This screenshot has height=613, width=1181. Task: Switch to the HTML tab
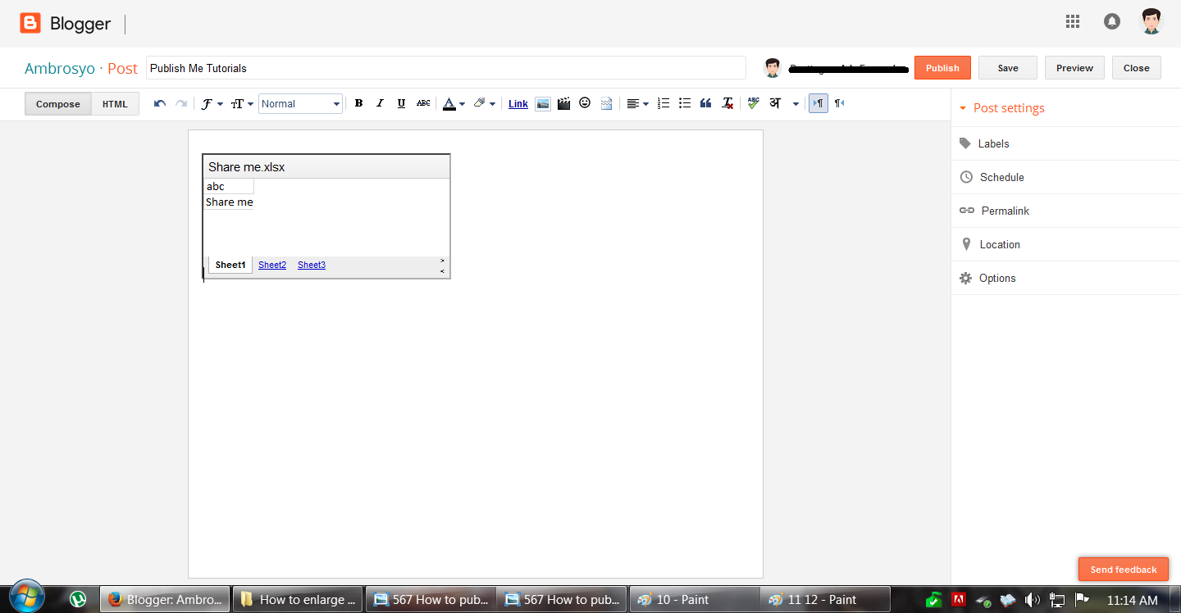(x=114, y=103)
